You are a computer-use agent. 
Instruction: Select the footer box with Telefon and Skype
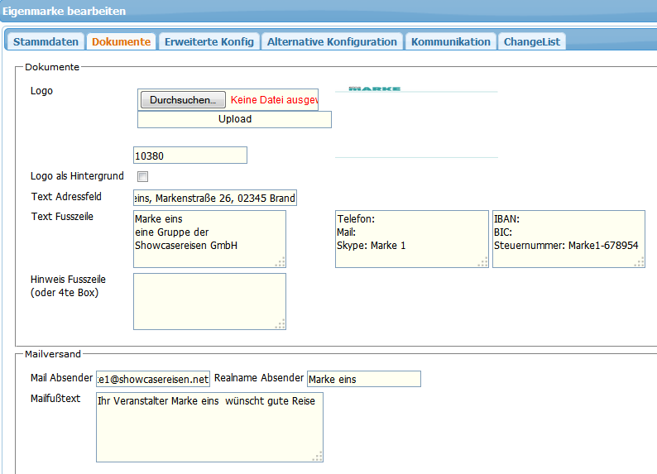click(411, 239)
